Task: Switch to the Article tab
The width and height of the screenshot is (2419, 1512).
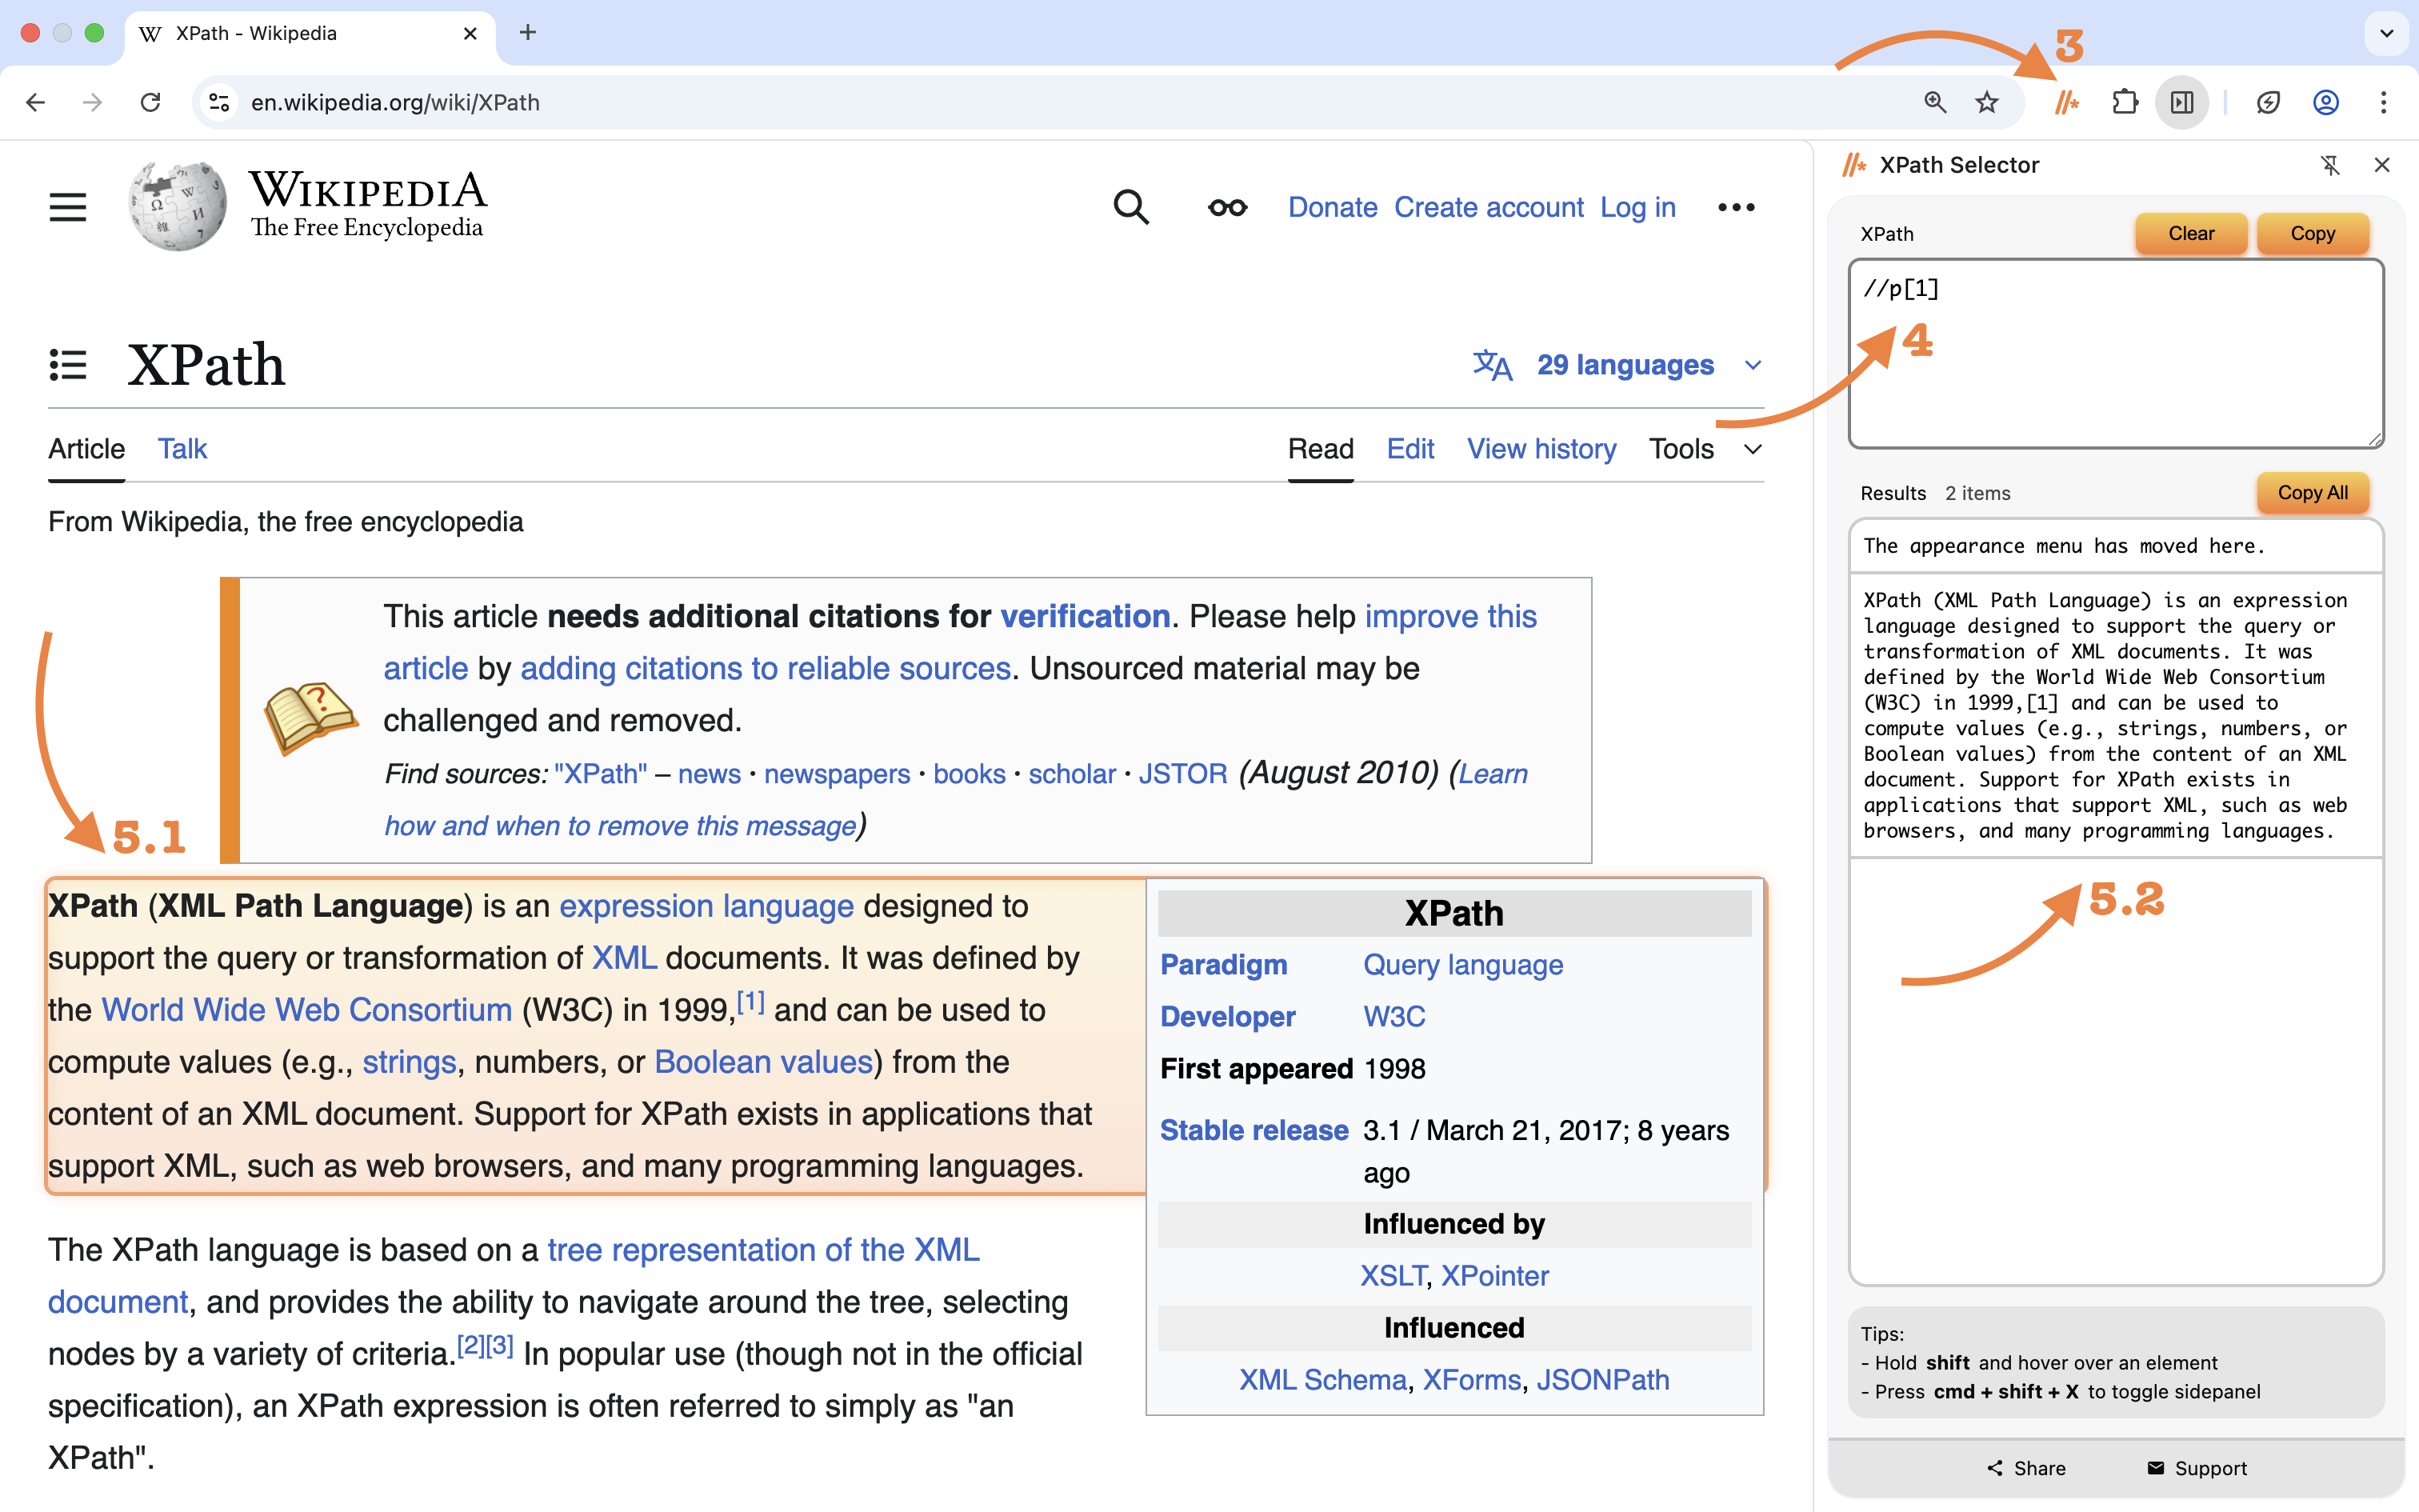Action: click(87, 449)
